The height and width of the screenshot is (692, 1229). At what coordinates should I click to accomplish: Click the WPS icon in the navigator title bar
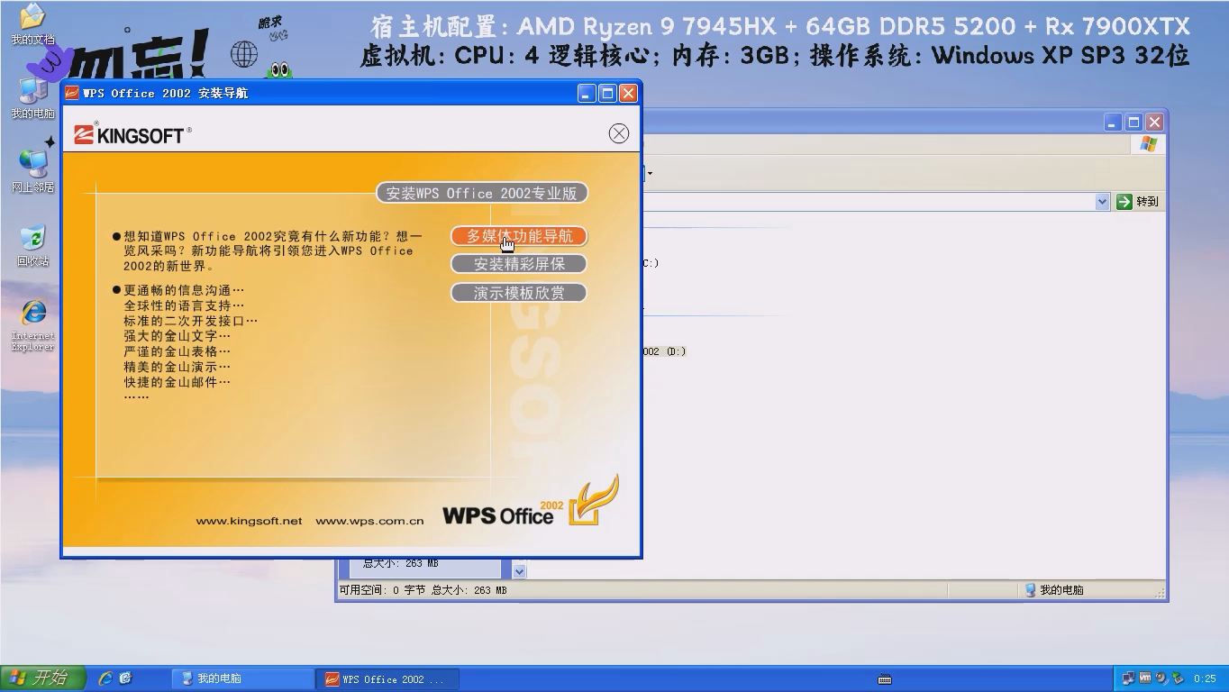click(x=72, y=93)
